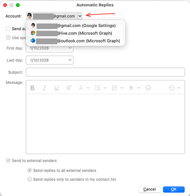Toggle Underline formatting icon
The width and height of the screenshot is (190, 196).
(x=57, y=88)
